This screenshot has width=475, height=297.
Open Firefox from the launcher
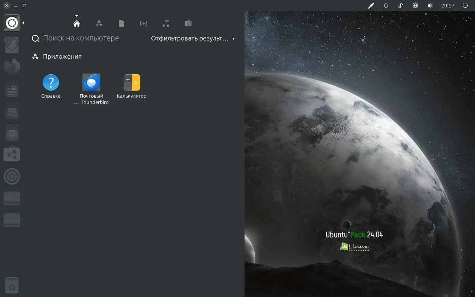coord(12,67)
